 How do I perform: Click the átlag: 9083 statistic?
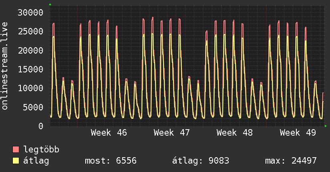point(201,161)
